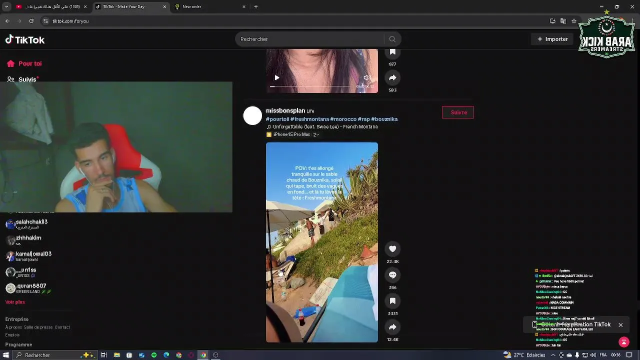Click the search magnifier icon
Viewport: 640px width, 360px height.
coord(392,39)
